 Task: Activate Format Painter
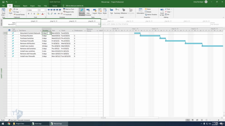(x=19, y=15)
